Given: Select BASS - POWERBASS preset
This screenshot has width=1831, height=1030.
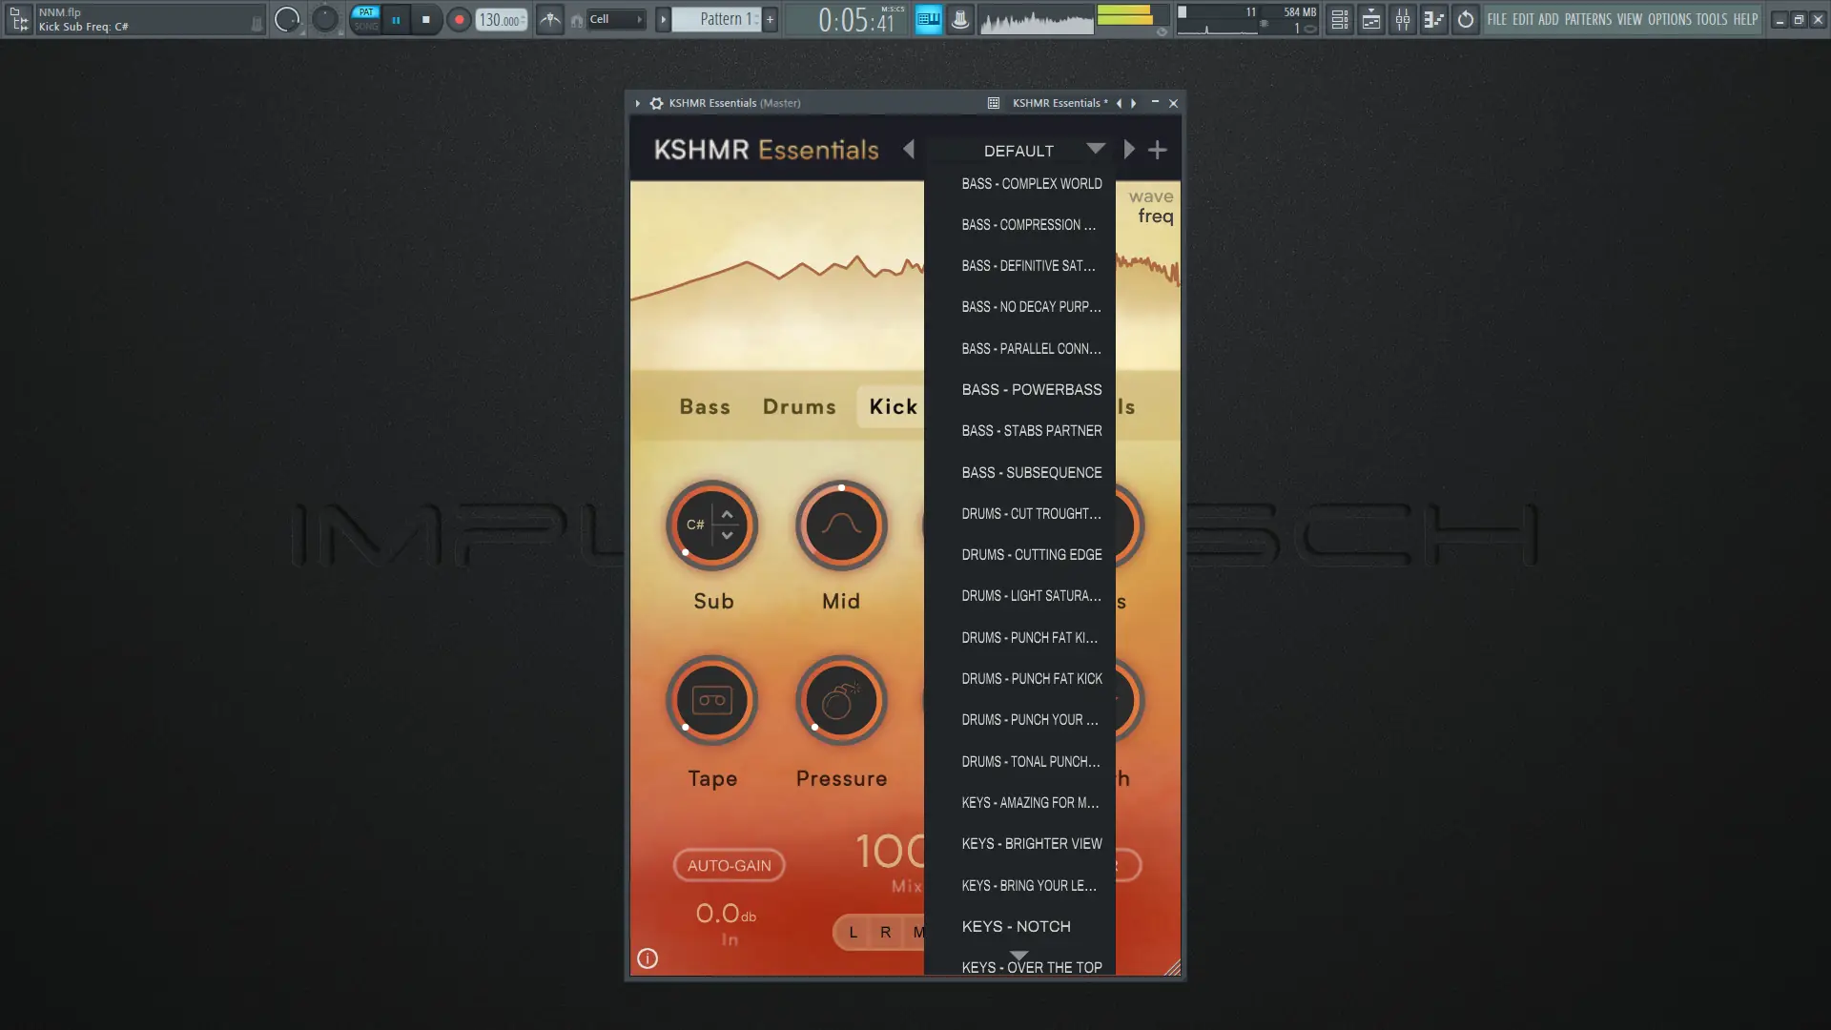Looking at the screenshot, I should pyautogui.click(x=1031, y=389).
